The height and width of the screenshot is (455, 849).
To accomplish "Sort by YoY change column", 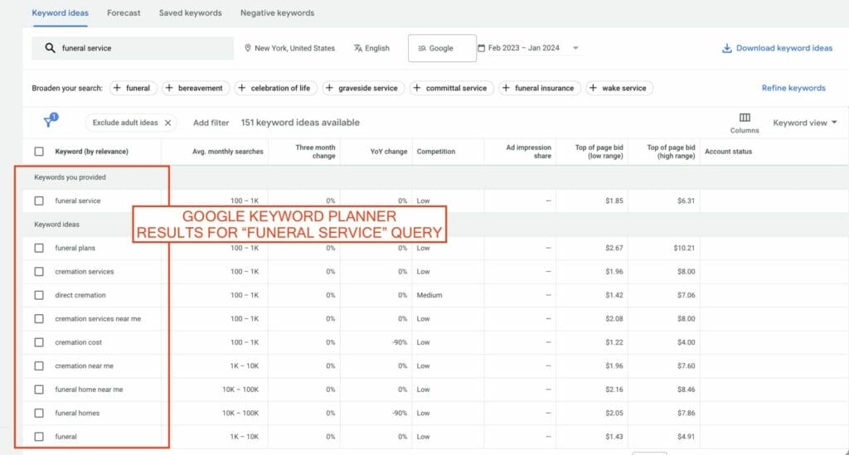I will (389, 152).
